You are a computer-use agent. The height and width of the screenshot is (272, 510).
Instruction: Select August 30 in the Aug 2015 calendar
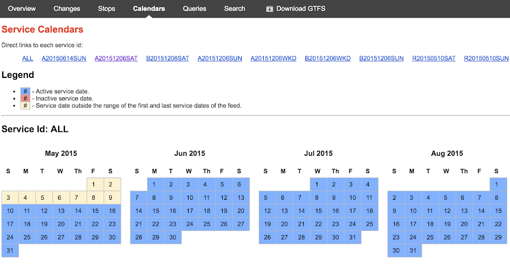click(x=396, y=250)
